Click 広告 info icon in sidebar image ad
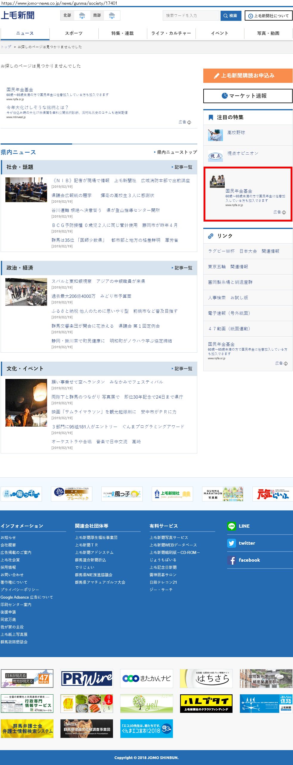Screen dimensions: 293x765 tap(284, 212)
